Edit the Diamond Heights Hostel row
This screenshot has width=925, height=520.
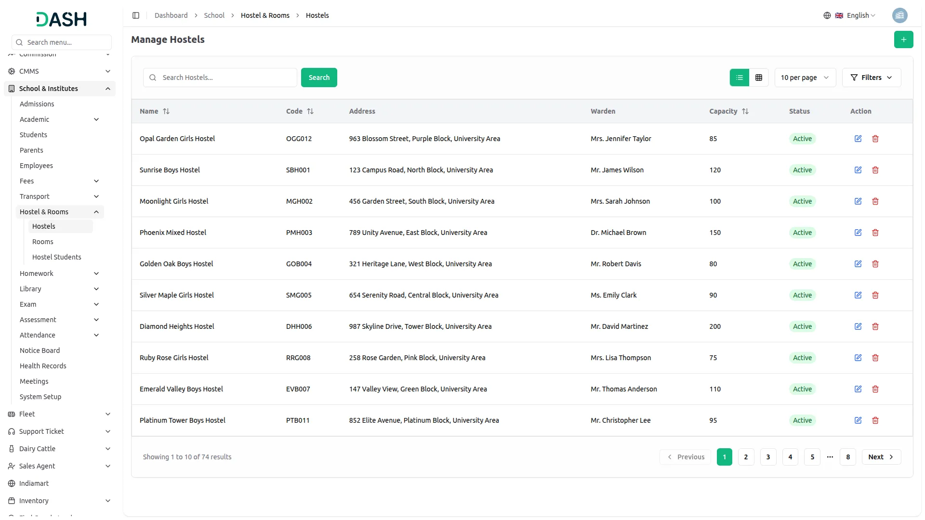tap(858, 326)
